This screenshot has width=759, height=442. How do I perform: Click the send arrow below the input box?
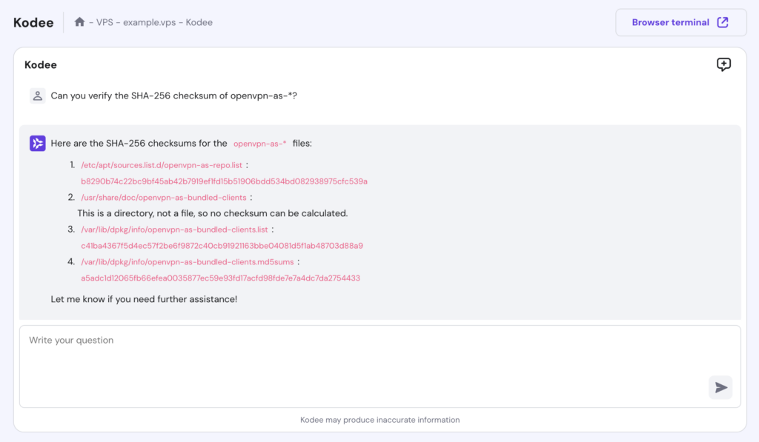[x=720, y=387]
